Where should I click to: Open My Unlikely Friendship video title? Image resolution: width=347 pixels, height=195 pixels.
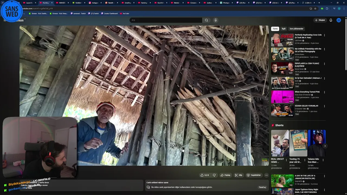308,50
